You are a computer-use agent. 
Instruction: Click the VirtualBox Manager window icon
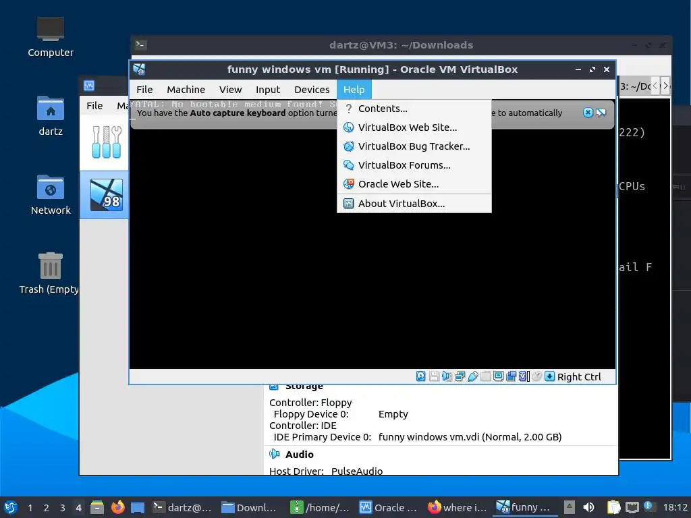[90, 85]
